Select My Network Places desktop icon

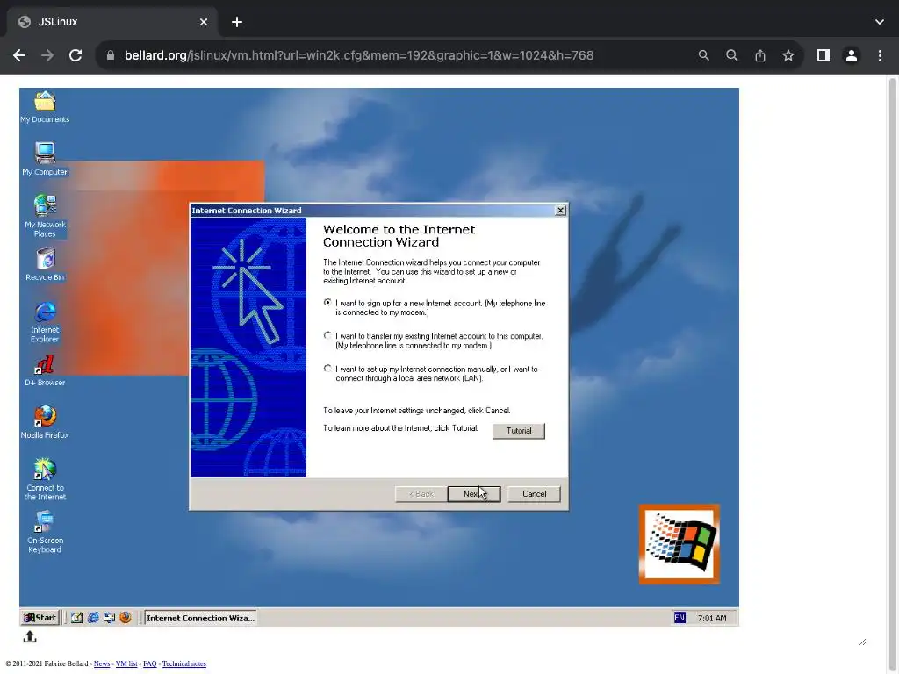(x=45, y=216)
